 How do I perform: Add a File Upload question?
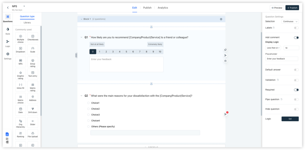click(x=33, y=134)
